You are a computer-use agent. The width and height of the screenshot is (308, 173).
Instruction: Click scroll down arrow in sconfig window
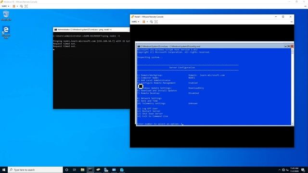pyautogui.click(x=292, y=124)
